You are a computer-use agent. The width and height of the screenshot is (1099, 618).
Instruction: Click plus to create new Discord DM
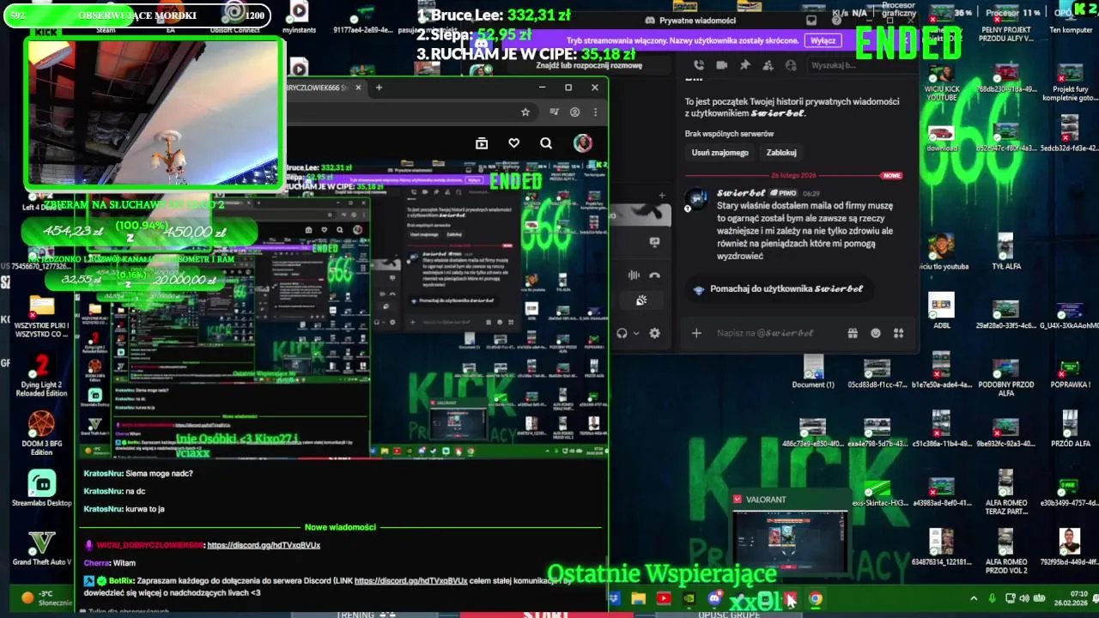pyautogui.click(x=661, y=196)
